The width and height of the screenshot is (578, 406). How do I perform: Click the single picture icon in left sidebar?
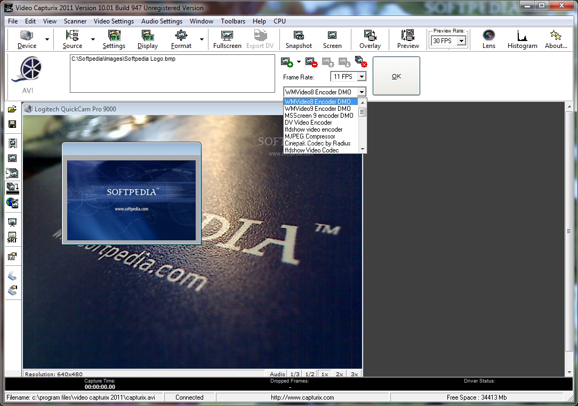12,158
